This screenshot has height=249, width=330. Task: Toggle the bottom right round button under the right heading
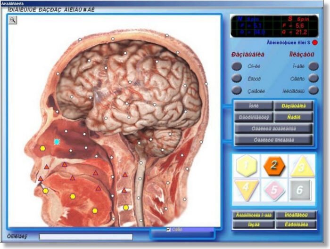(313, 90)
